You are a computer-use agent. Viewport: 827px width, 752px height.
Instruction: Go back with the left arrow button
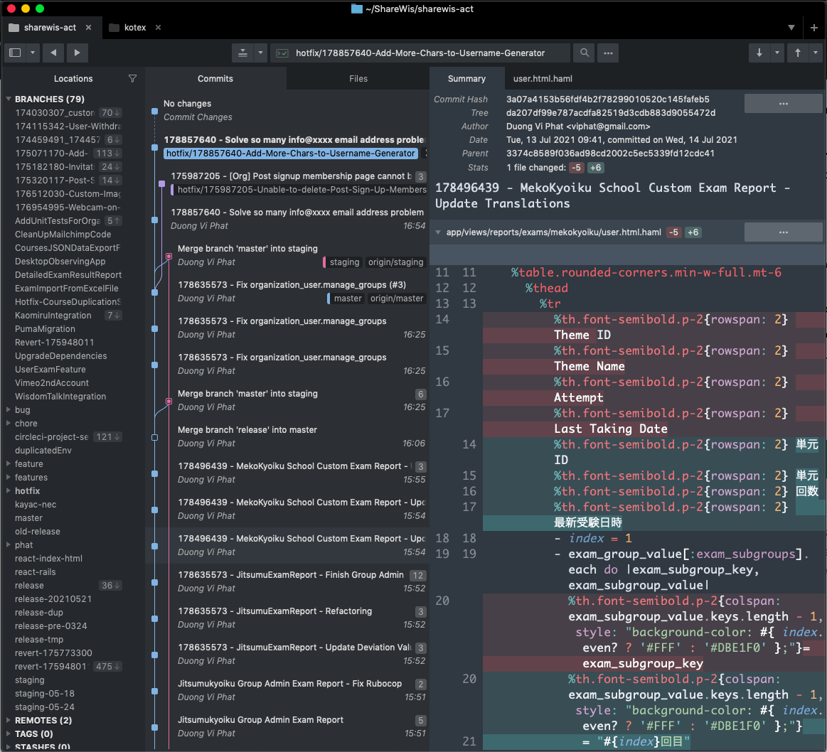tap(53, 53)
